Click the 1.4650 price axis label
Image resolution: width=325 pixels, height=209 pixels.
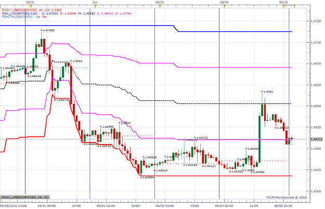coord(316,64)
